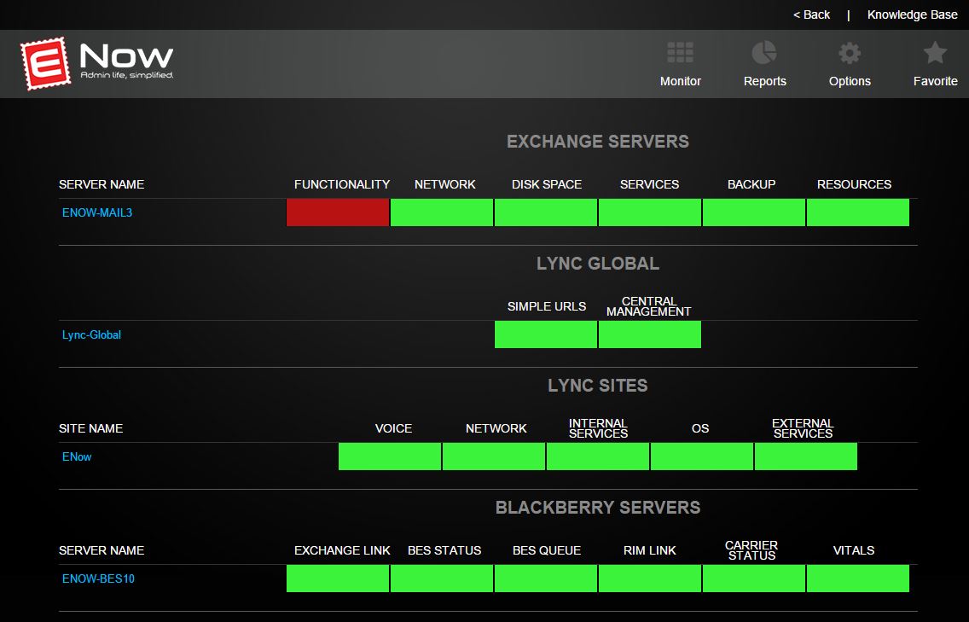Viewport: 969px width, 622px height.
Task: Open the ENOW-BES10 server link
Action: pyautogui.click(x=98, y=578)
